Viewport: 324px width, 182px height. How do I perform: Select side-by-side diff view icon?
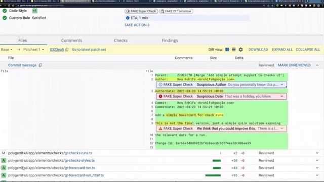(227, 50)
